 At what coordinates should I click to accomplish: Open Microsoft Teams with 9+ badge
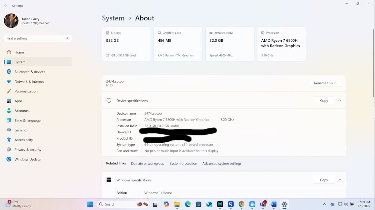[263, 204]
